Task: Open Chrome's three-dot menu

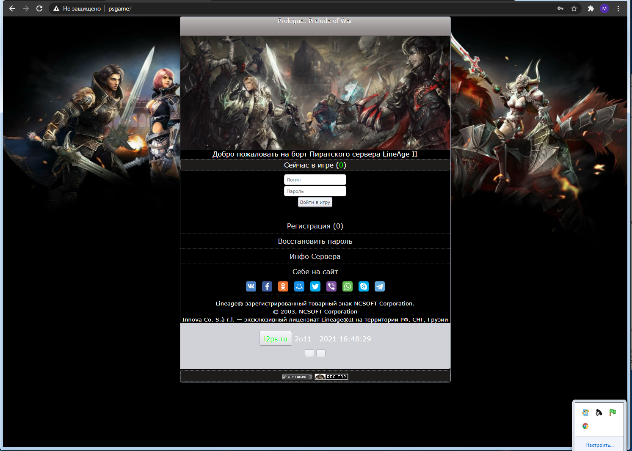Action: 618,8
